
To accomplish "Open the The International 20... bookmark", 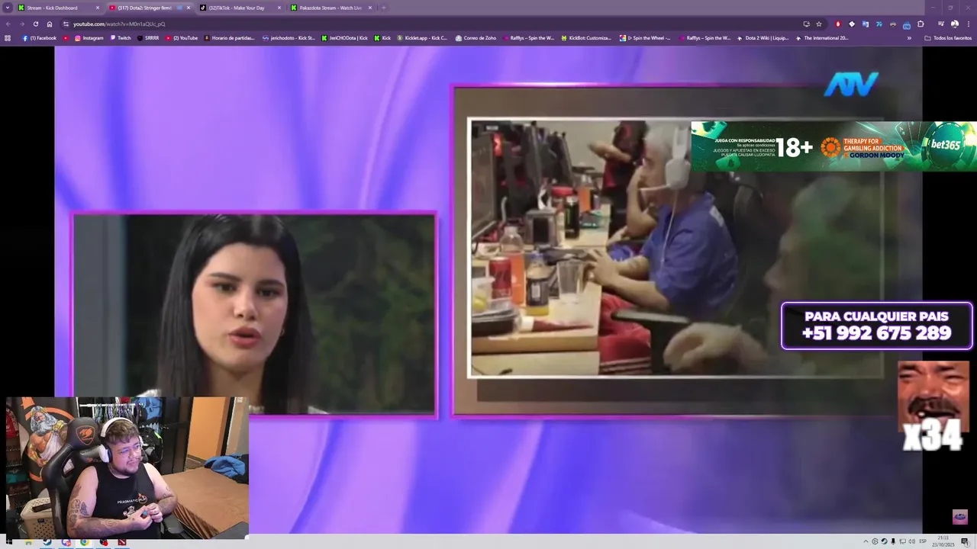I will [x=821, y=38].
